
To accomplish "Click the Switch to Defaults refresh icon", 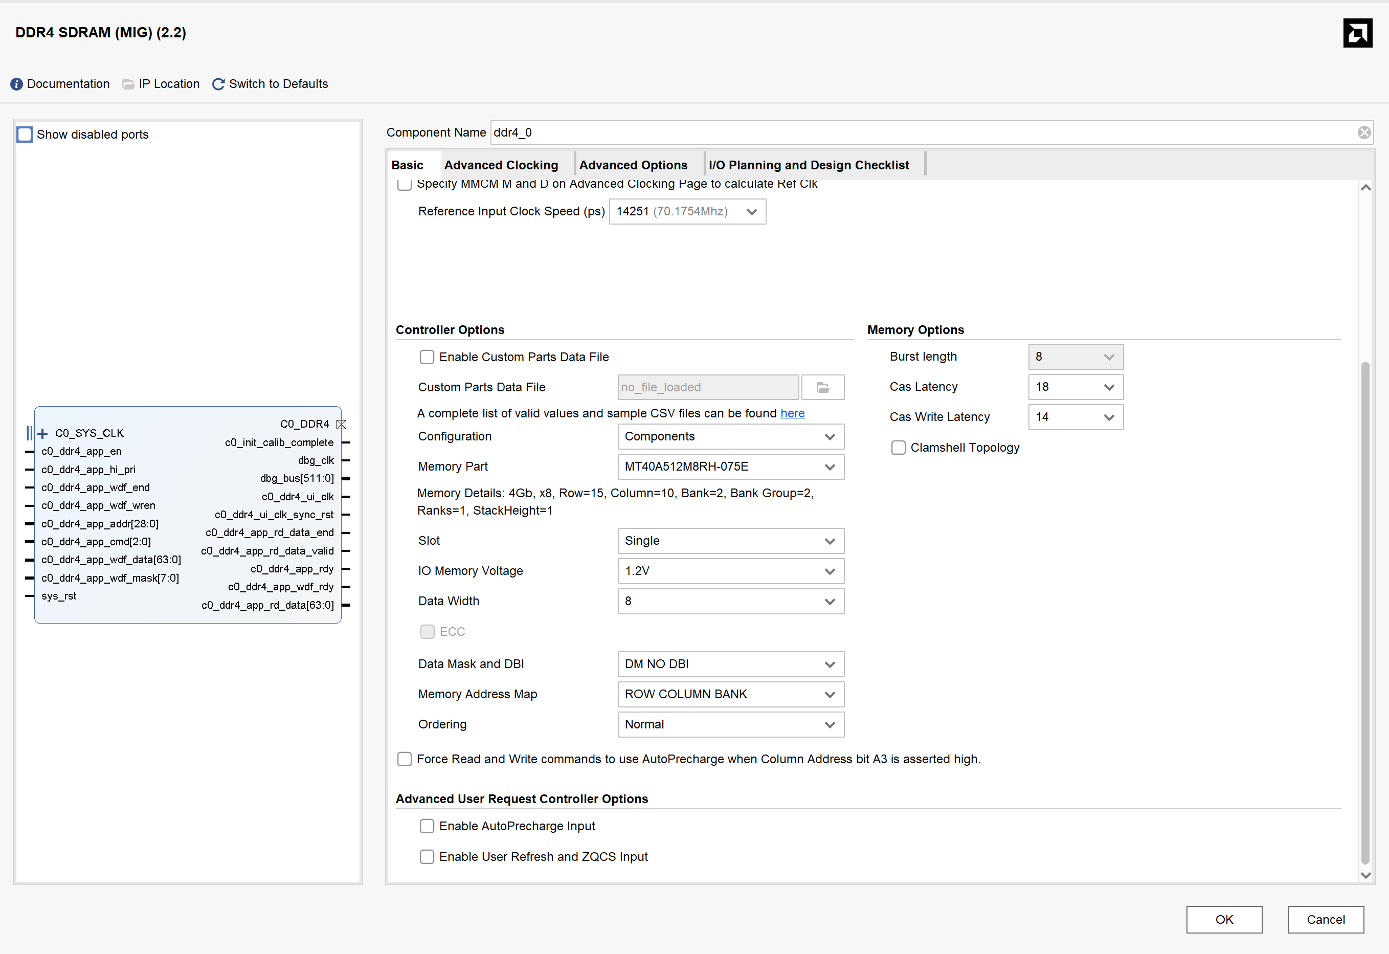I will pyautogui.click(x=219, y=84).
